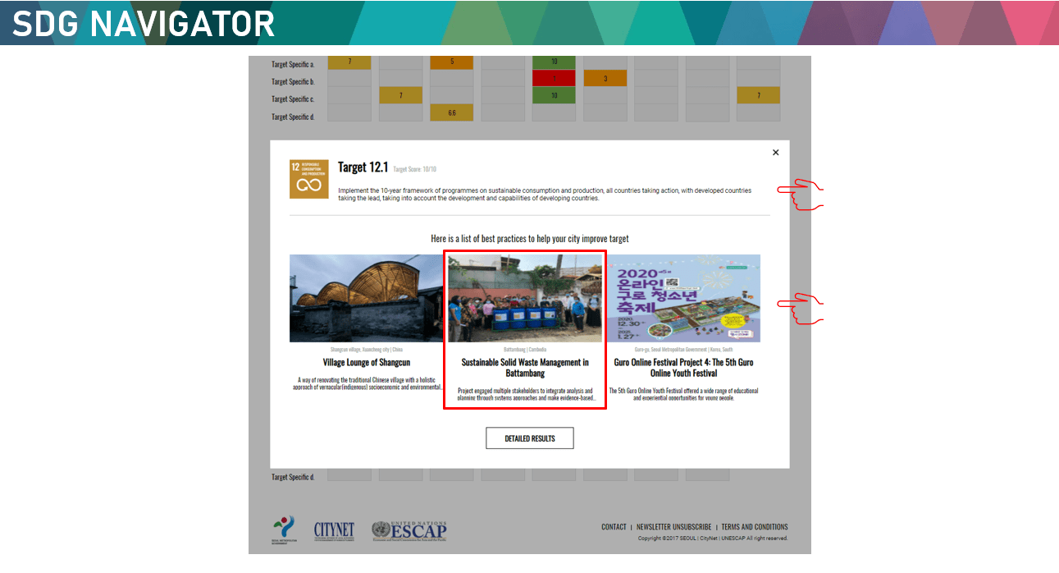Screen dimensions: 1059x573
Task: Select the Target 12.1 heading
Action: tap(363, 167)
